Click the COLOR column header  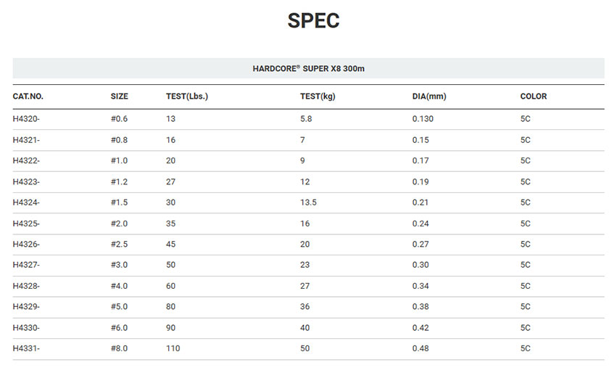tap(534, 97)
